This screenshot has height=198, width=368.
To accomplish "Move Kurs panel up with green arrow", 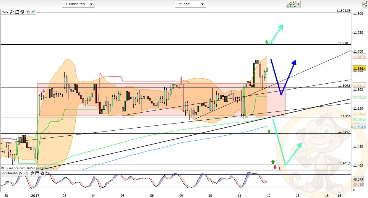I will (33, 12).
